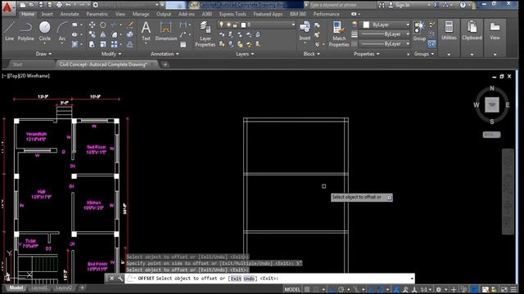The height and width of the screenshot is (294, 524).
Task: Expand the Layers panel
Action: pos(245,54)
